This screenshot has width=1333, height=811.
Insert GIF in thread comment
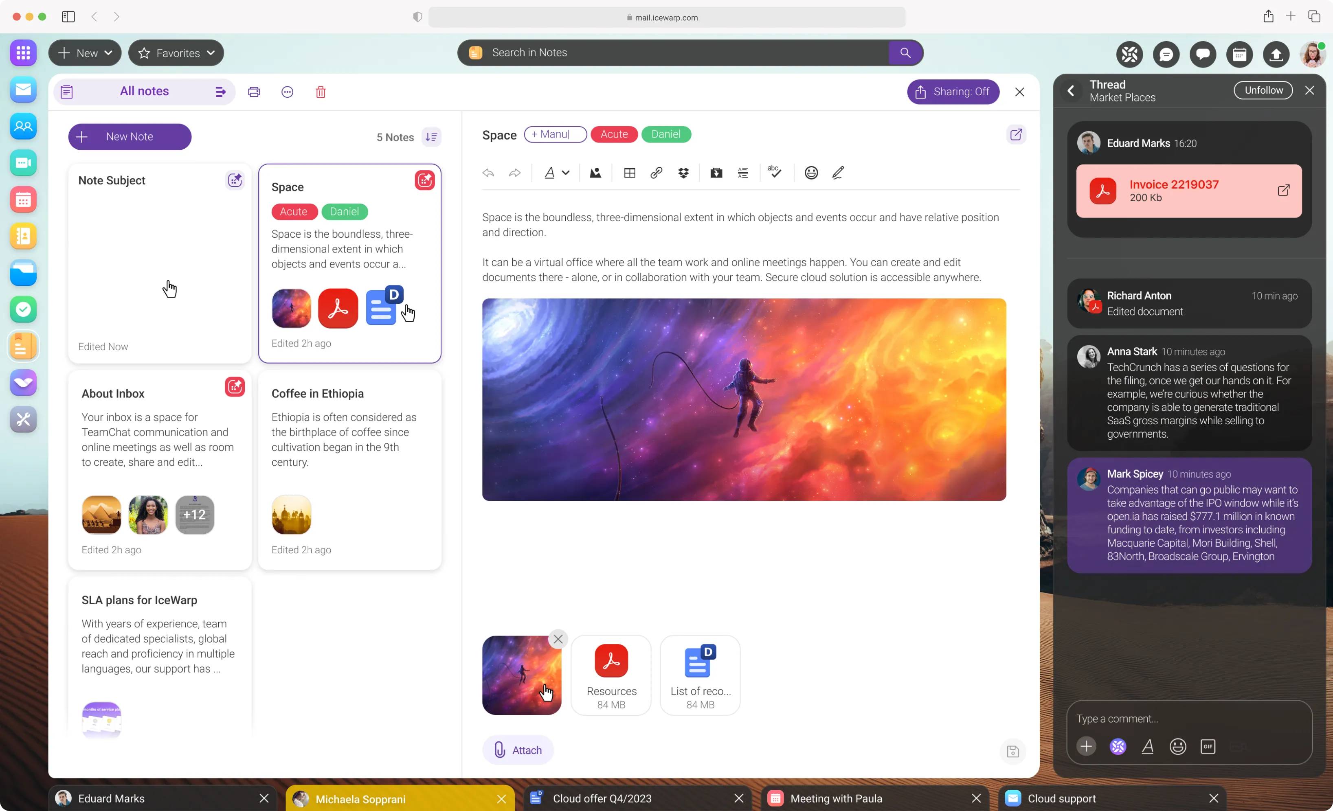point(1208,747)
